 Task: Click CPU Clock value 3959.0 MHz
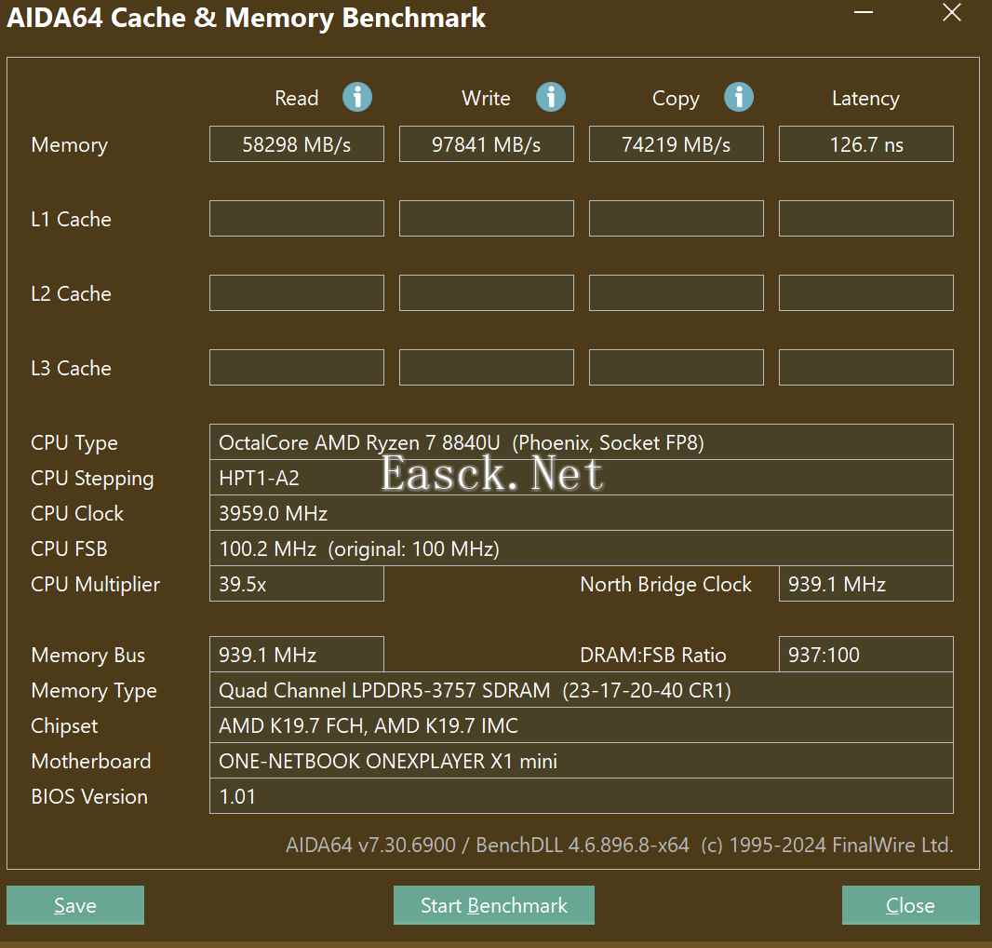click(582, 513)
